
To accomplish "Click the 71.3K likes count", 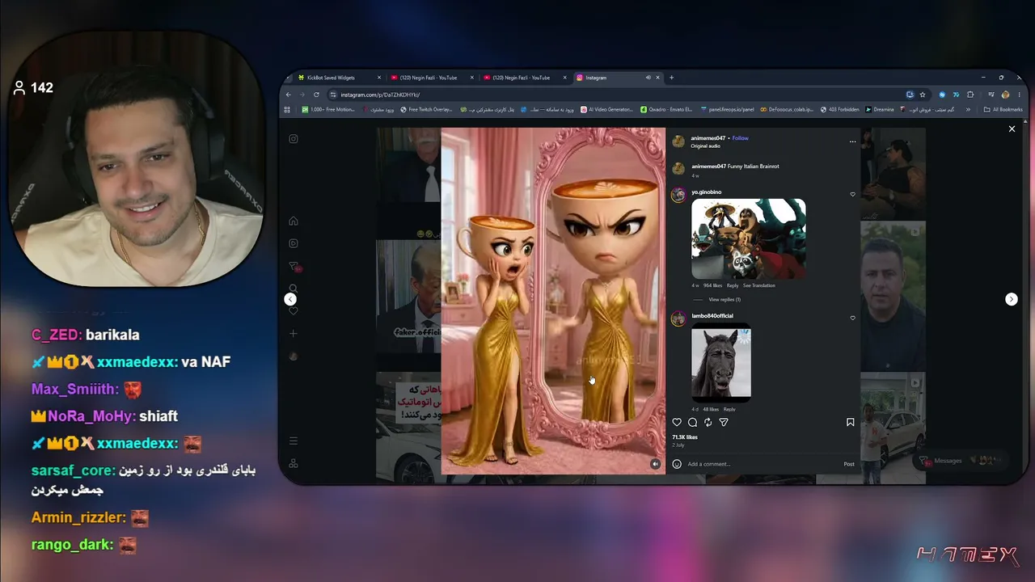I will [x=685, y=437].
